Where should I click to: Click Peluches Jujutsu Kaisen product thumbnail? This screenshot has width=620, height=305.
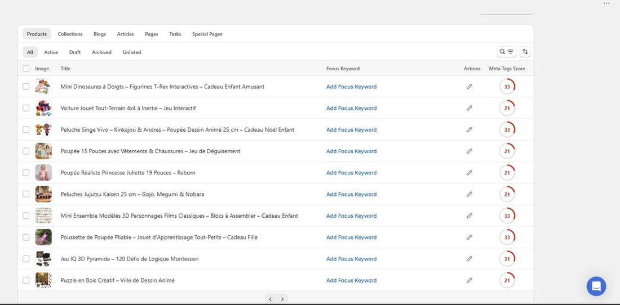click(x=43, y=194)
